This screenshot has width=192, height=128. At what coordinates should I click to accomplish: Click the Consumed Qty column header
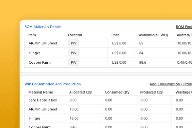[117, 92]
